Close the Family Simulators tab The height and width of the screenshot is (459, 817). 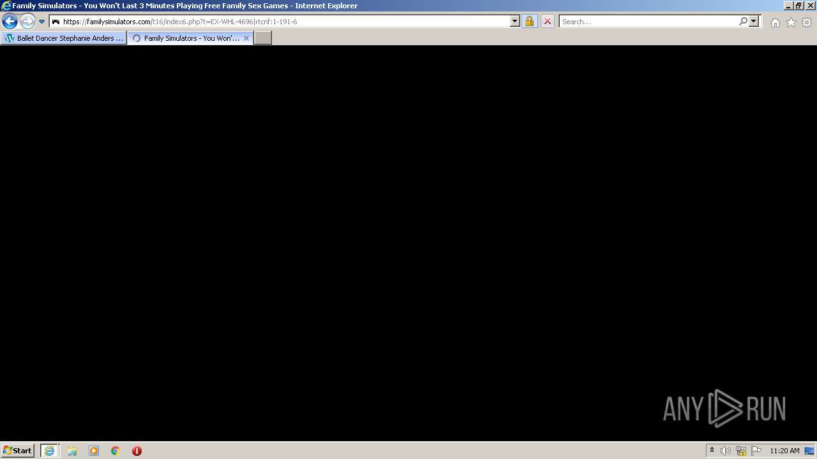(x=246, y=38)
